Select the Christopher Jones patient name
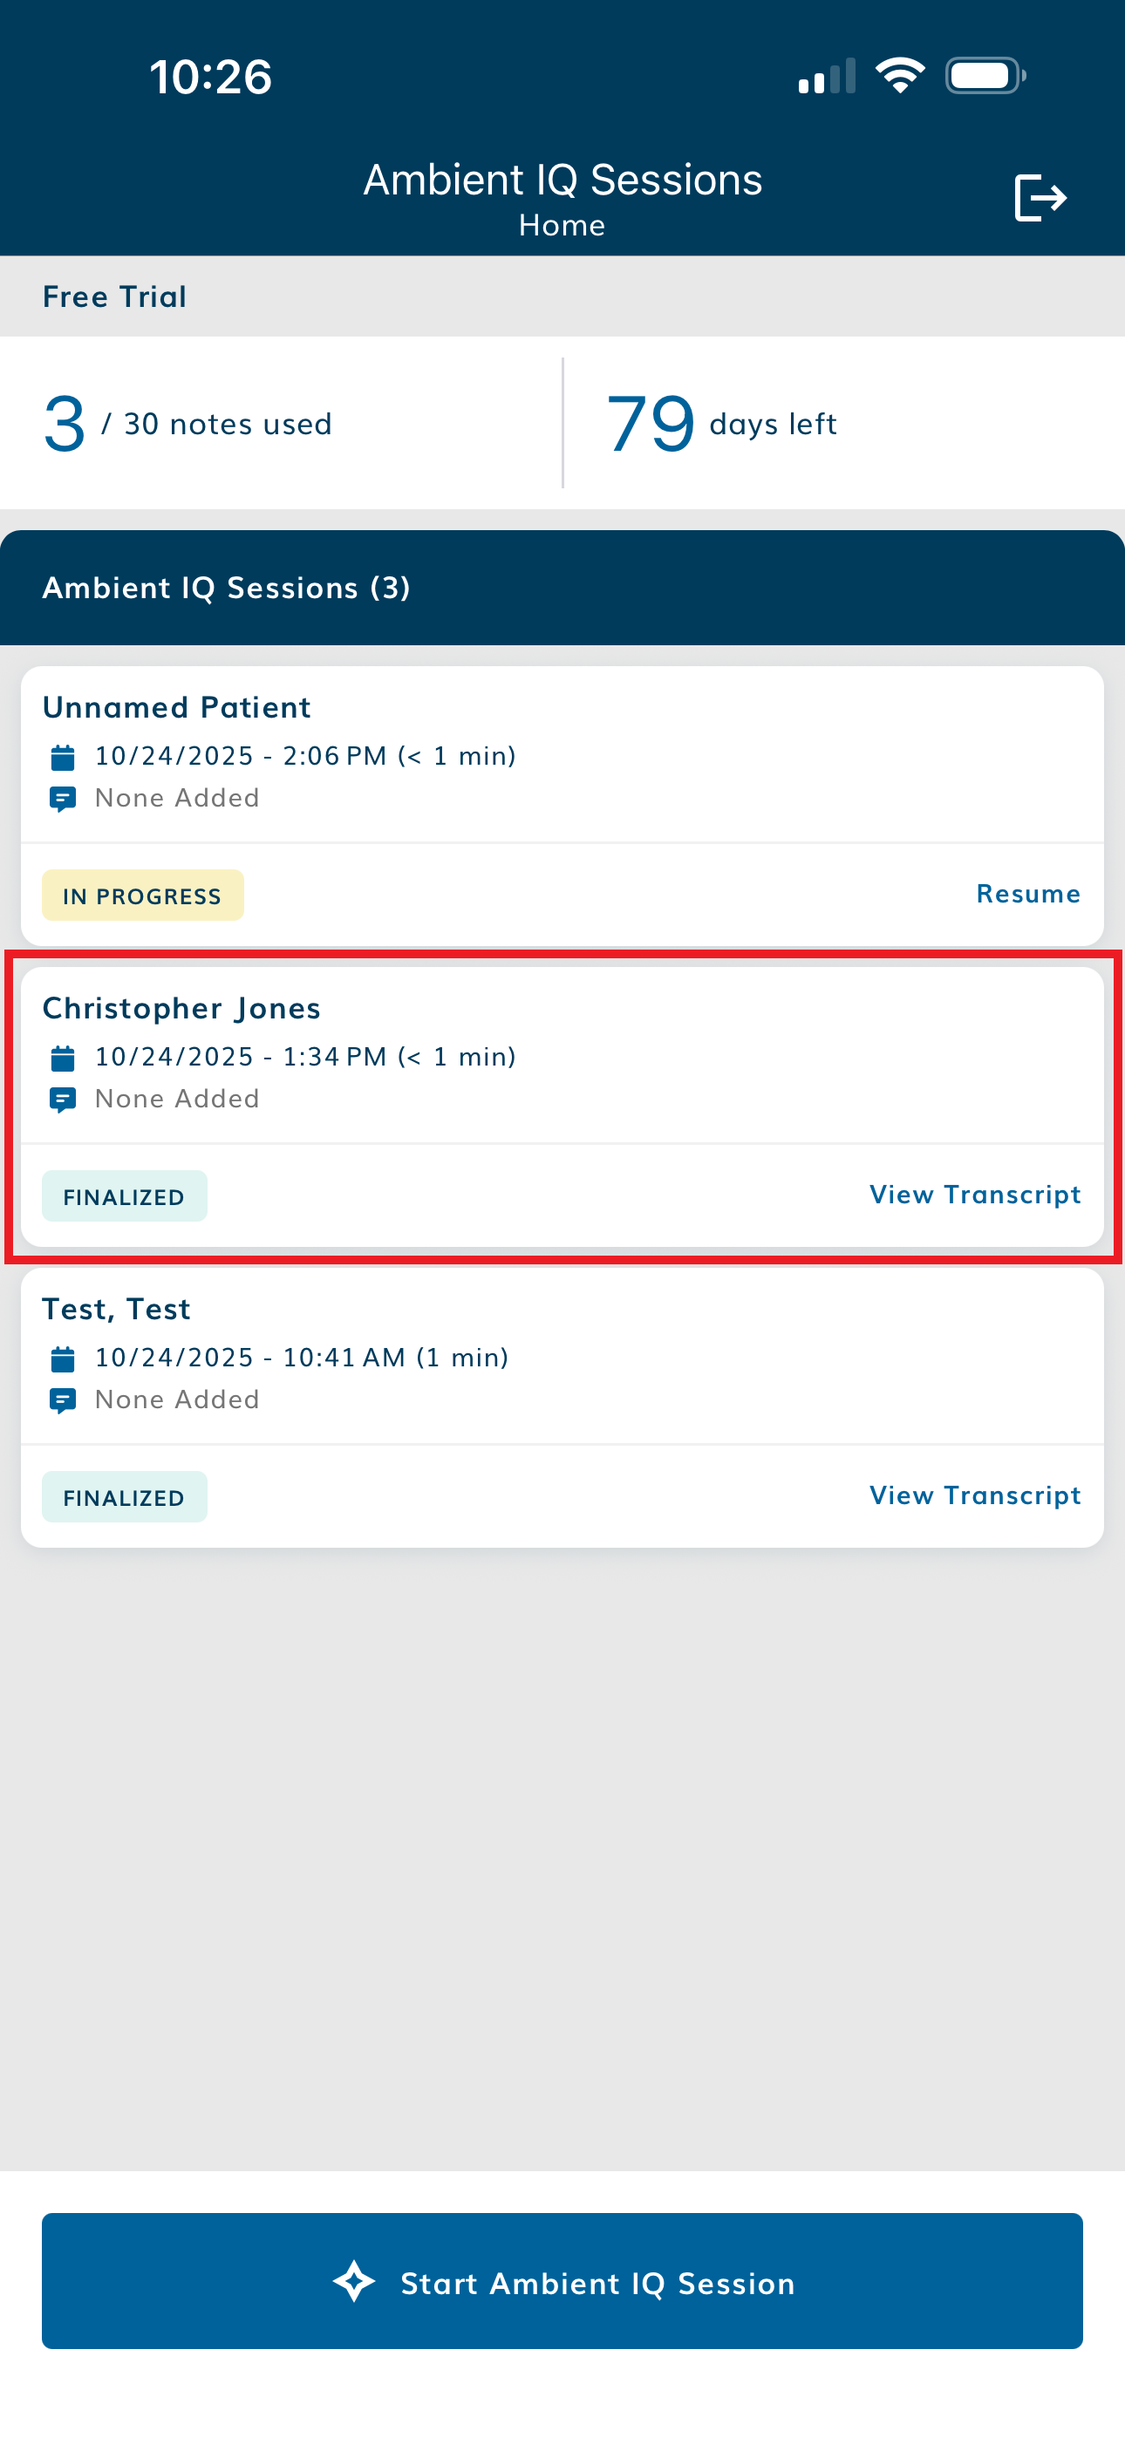The height and width of the screenshot is (2438, 1125). pos(181,1009)
